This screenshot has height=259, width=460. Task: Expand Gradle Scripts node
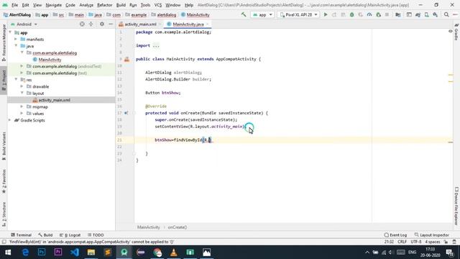pyautogui.click(x=10, y=120)
